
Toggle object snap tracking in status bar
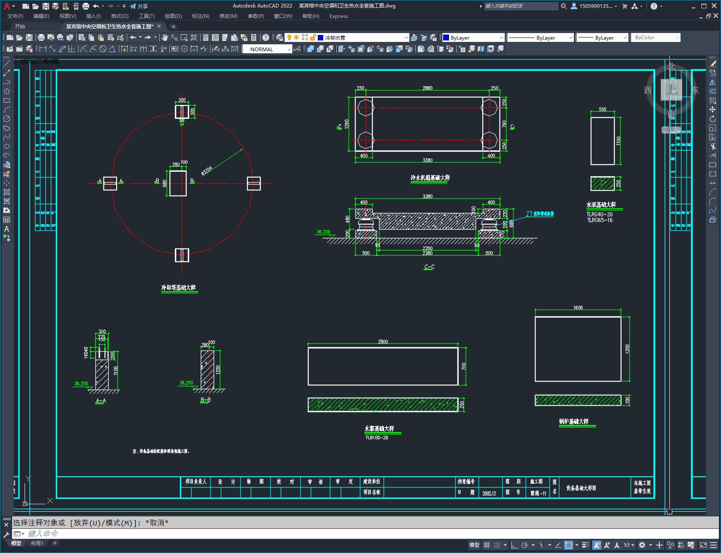click(558, 545)
